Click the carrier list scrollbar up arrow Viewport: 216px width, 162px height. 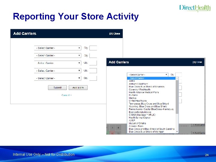pos(177,78)
